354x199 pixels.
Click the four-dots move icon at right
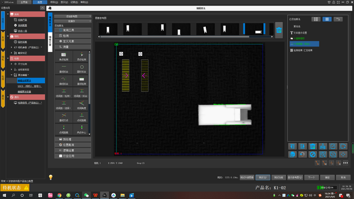click(x=343, y=154)
